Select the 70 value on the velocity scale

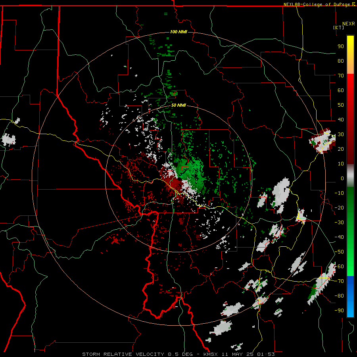(x=341, y=76)
